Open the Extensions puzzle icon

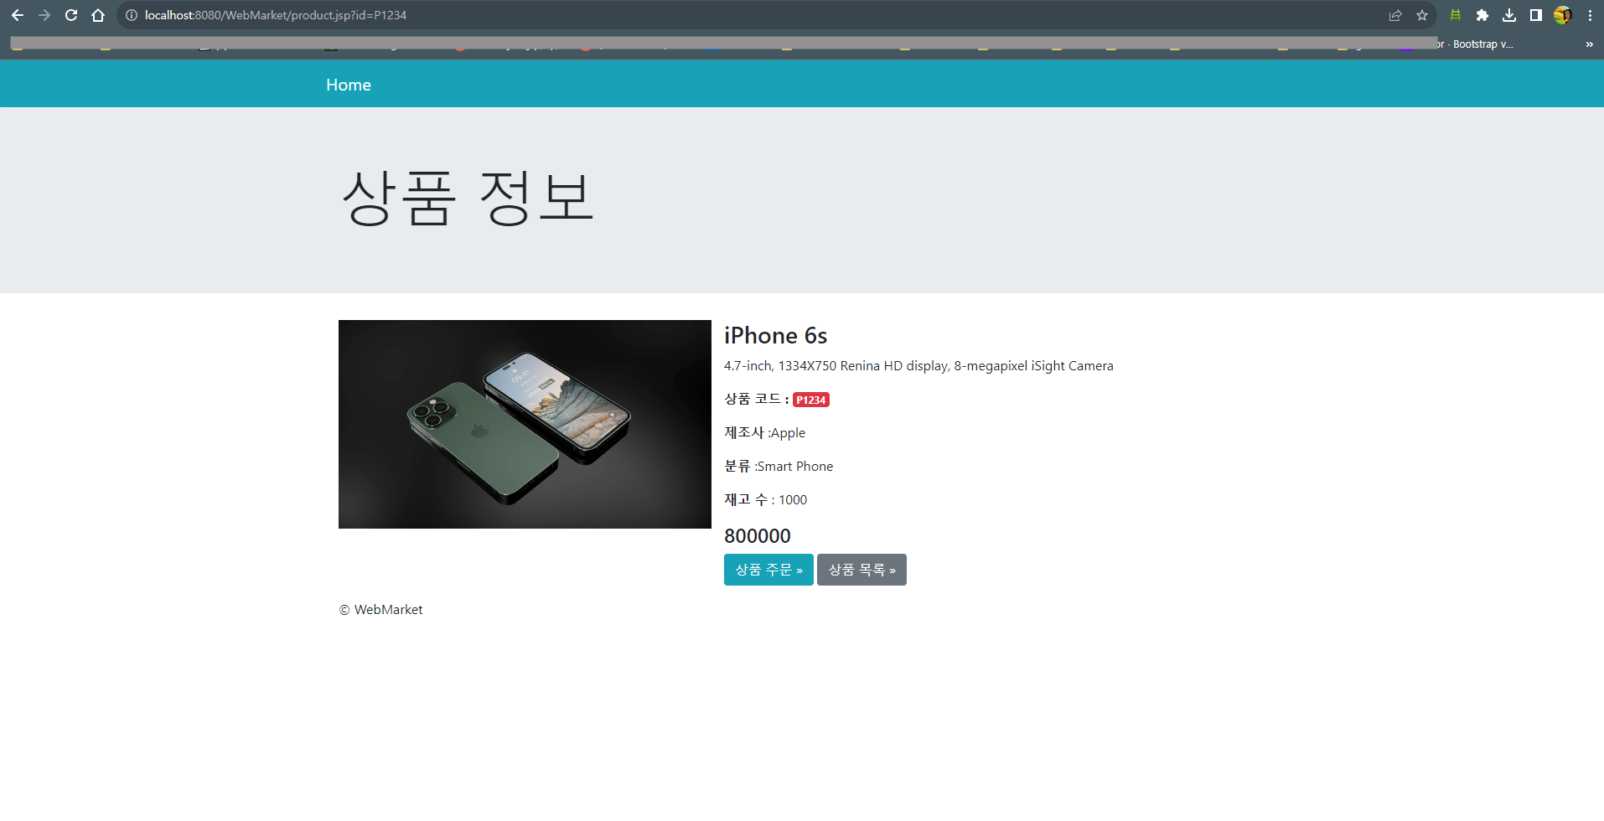point(1482,15)
